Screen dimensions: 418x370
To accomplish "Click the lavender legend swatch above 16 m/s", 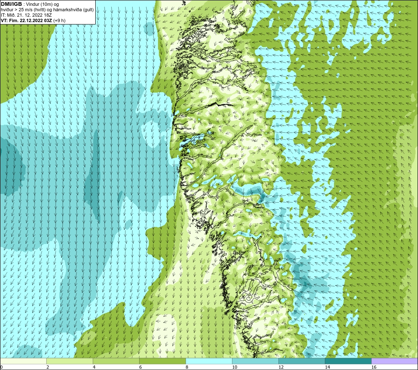I will 395,361.
